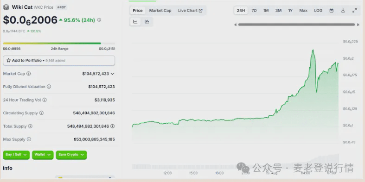
Task: Click Add to Portfolio button
Action: (x=59, y=60)
